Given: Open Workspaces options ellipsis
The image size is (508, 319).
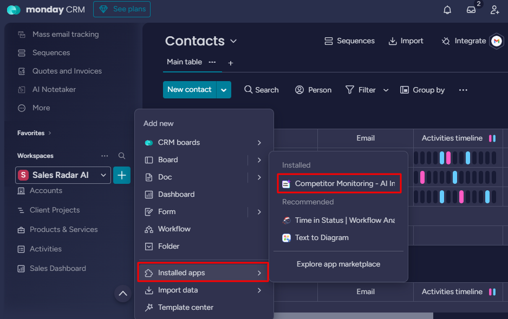Looking at the screenshot, I should (105, 156).
